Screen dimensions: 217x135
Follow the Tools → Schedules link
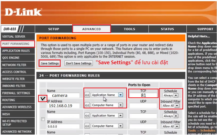click(201, 130)
